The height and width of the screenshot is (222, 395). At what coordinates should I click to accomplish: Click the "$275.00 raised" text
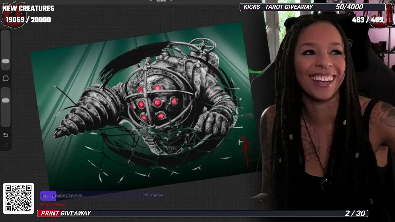52,204
